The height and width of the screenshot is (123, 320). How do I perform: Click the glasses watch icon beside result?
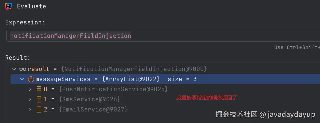point(23,69)
